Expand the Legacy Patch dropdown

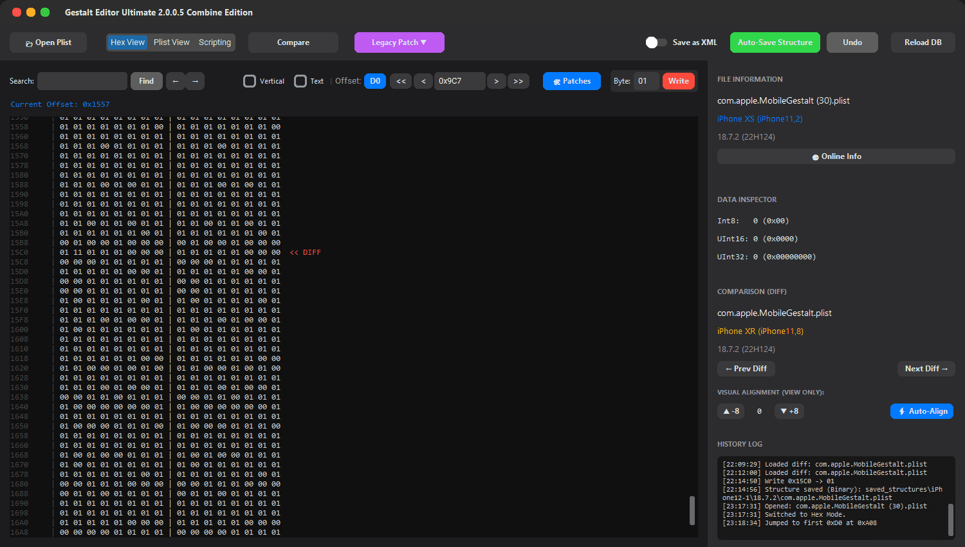[400, 42]
